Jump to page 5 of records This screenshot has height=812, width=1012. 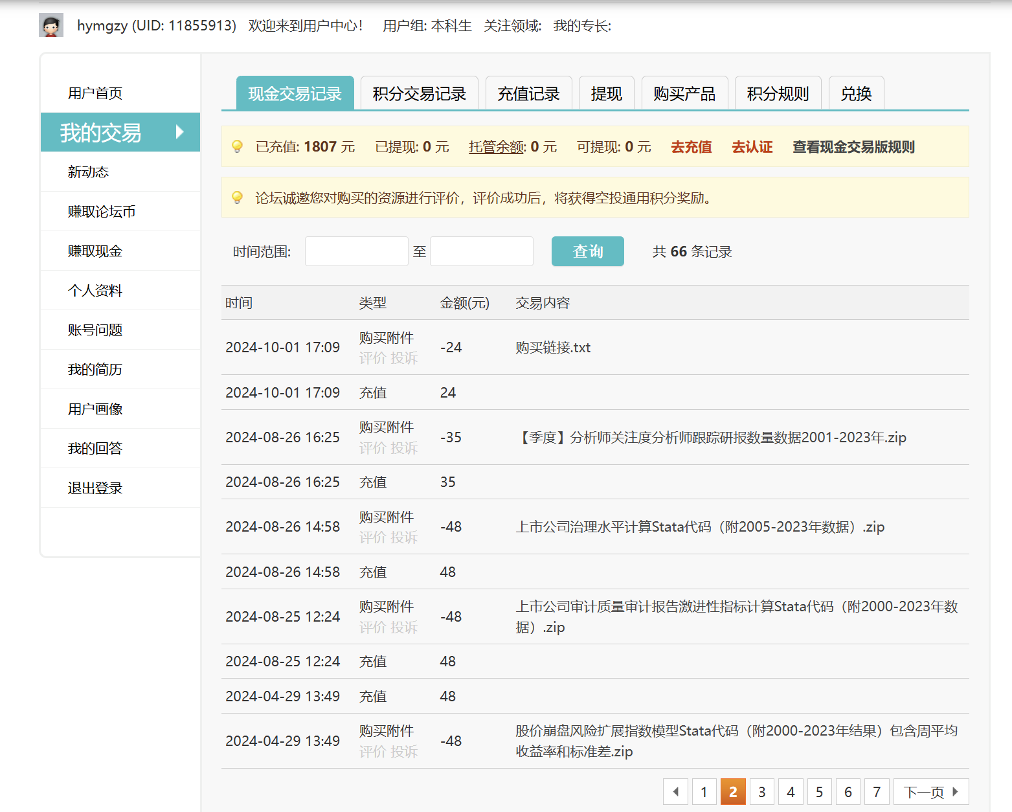click(819, 791)
